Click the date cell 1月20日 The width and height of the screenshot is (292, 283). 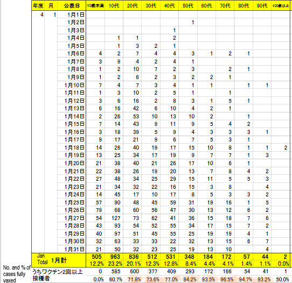pyautogui.click(x=72, y=163)
